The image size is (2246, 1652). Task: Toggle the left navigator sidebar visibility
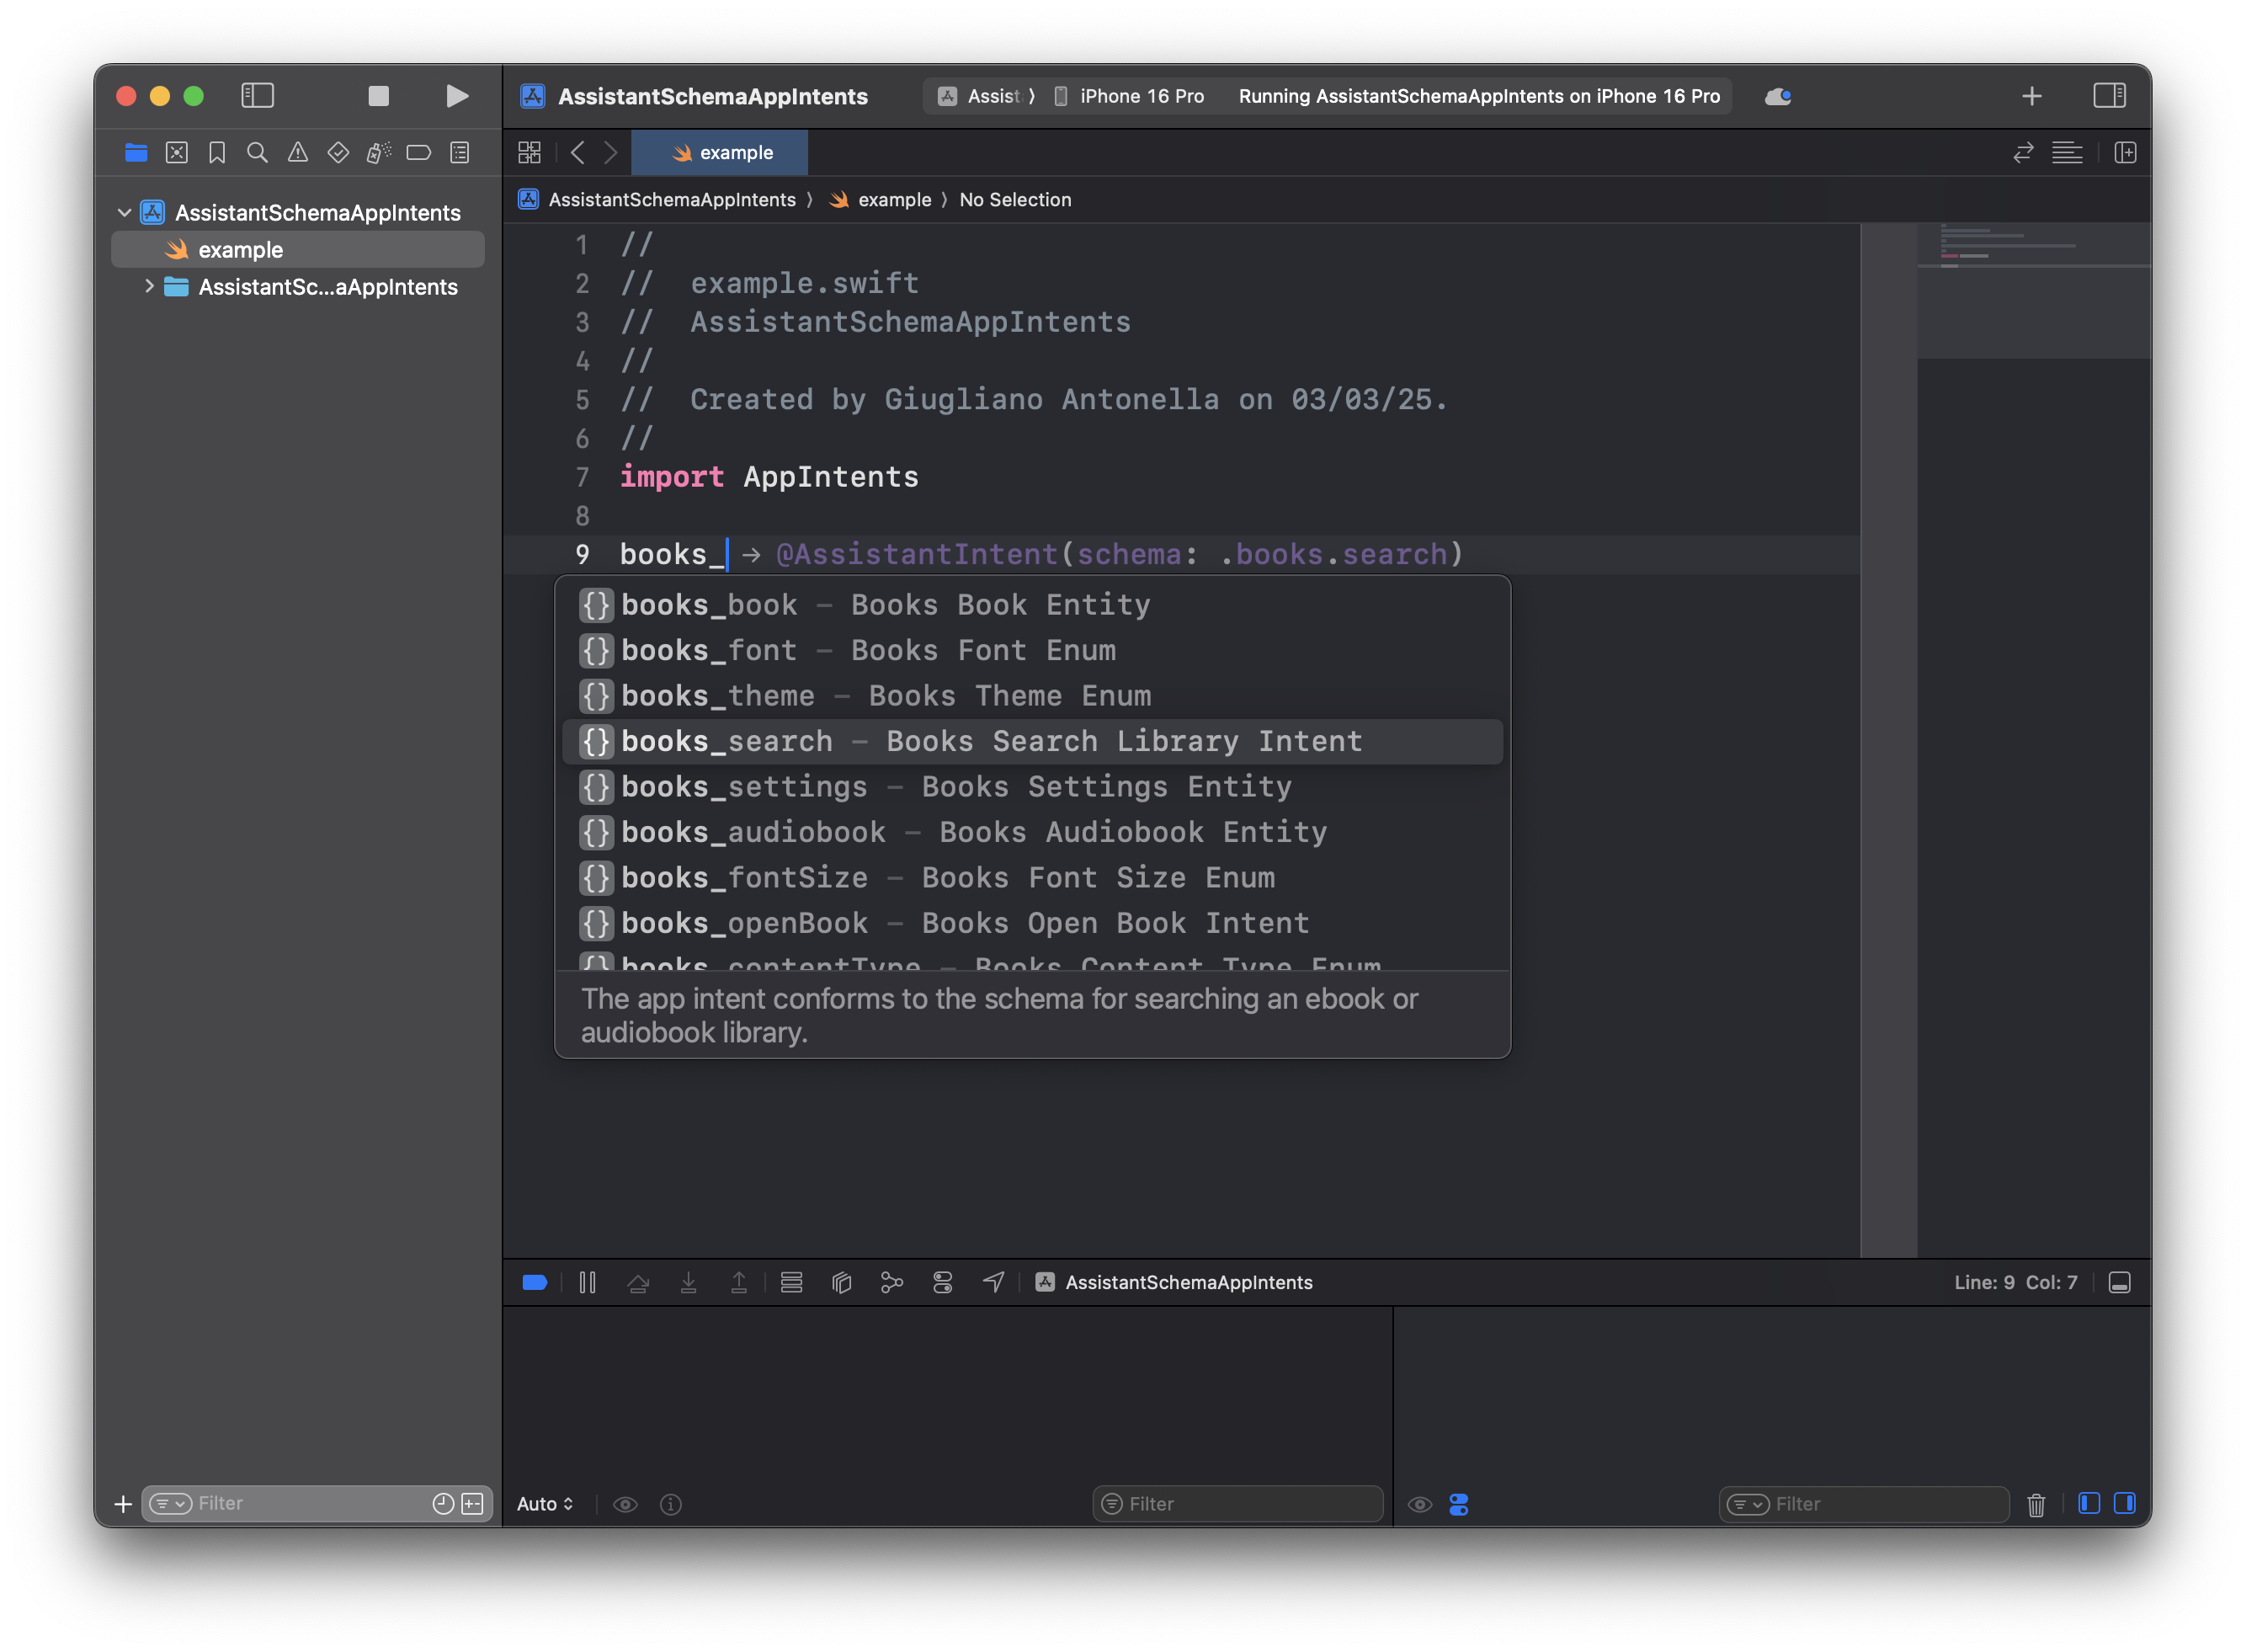pos(258,96)
